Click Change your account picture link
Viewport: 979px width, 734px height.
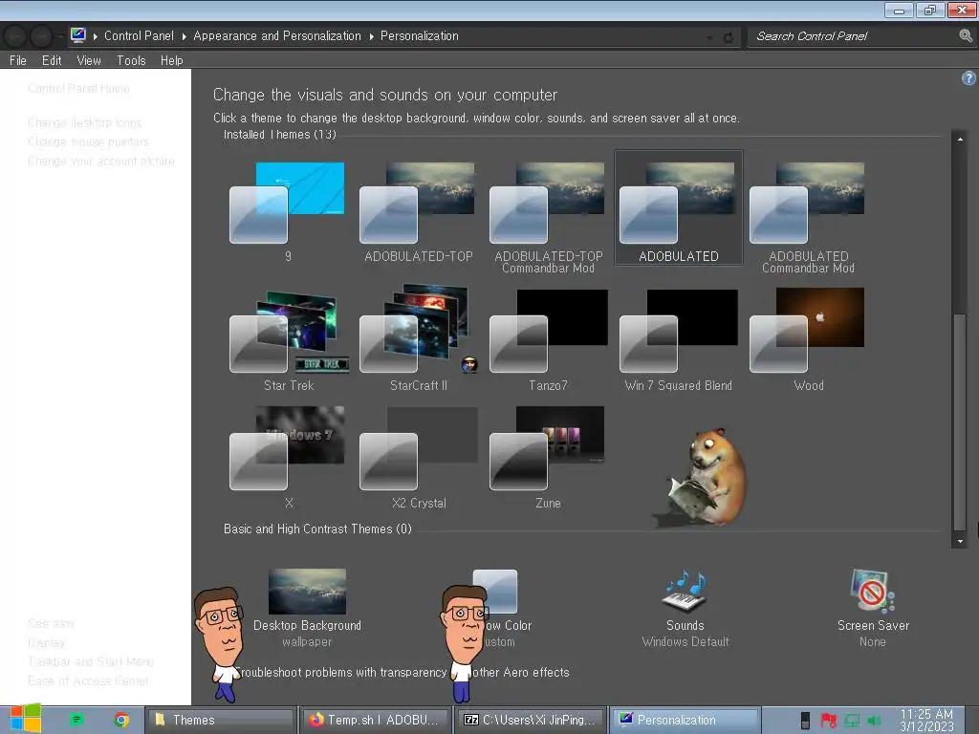pyautogui.click(x=101, y=161)
